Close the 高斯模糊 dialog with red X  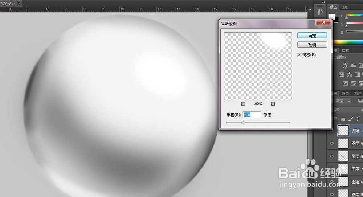click(x=324, y=22)
